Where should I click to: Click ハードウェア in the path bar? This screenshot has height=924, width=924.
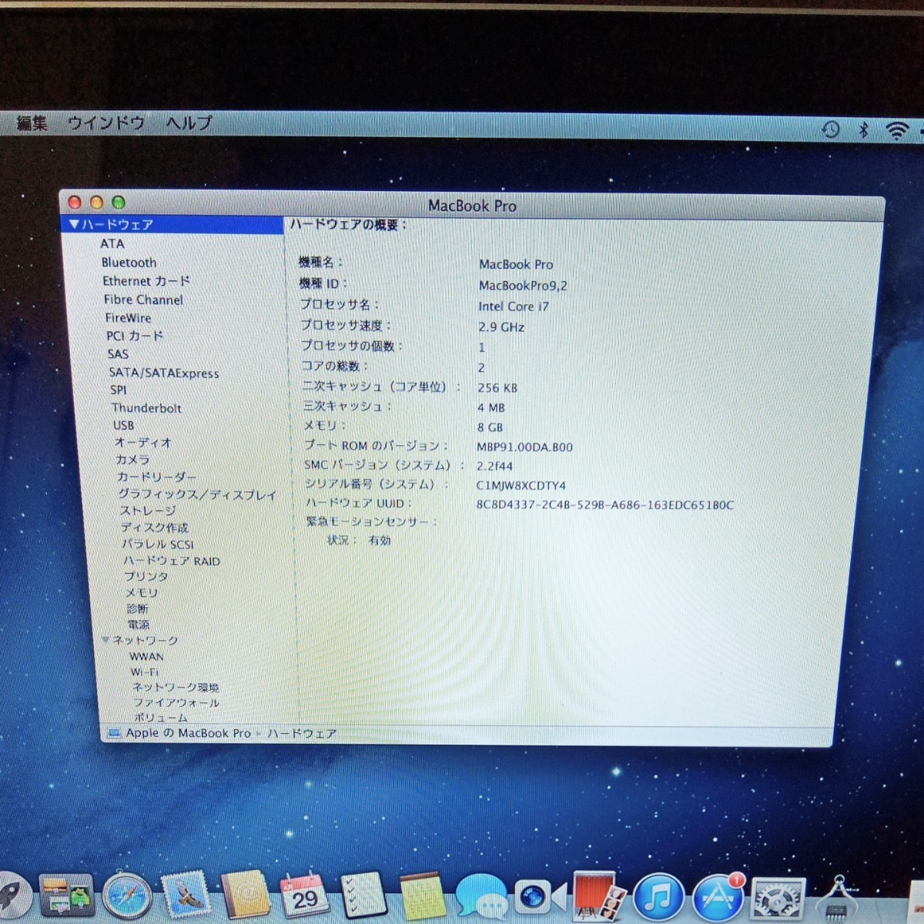point(302,733)
